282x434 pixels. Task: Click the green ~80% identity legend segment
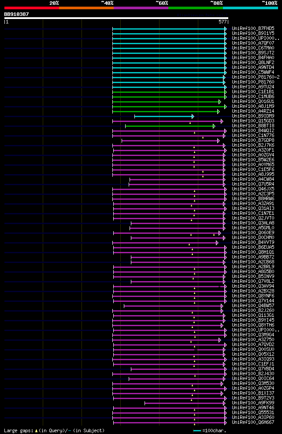[x=196, y=8]
